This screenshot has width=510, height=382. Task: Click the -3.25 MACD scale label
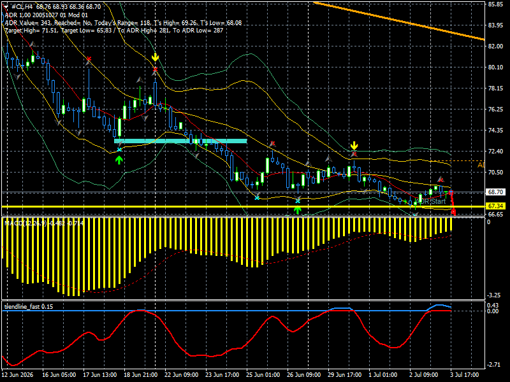click(495, 295)
